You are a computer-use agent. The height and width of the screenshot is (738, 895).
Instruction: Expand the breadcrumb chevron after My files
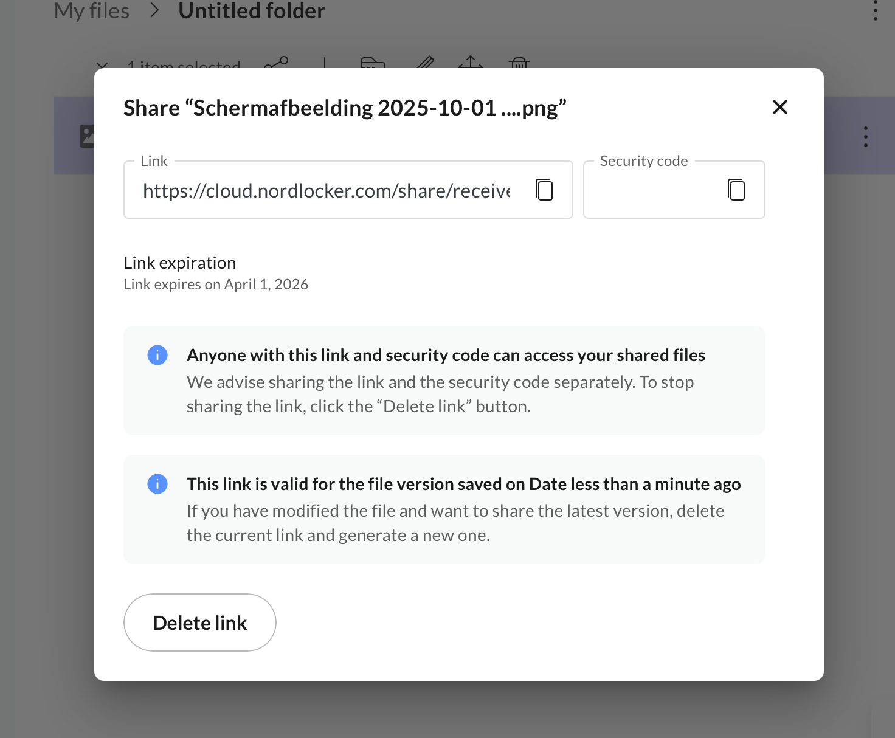point(155,10)
